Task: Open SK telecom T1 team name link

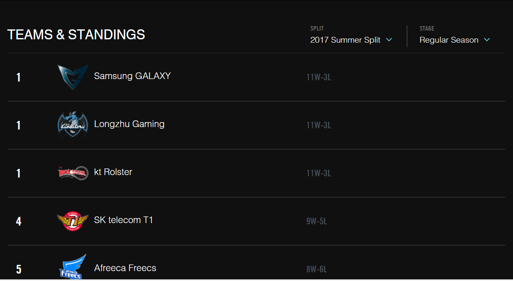Action: point(124,220)
